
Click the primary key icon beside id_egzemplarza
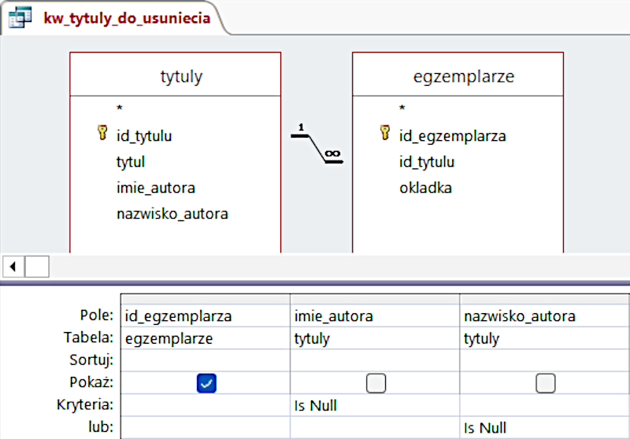pyautogui.click(x=385, y=133)
